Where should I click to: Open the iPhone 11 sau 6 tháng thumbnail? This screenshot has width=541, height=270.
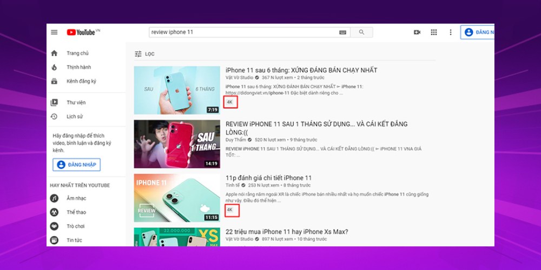pyautogui.click(x=177, y=90)
